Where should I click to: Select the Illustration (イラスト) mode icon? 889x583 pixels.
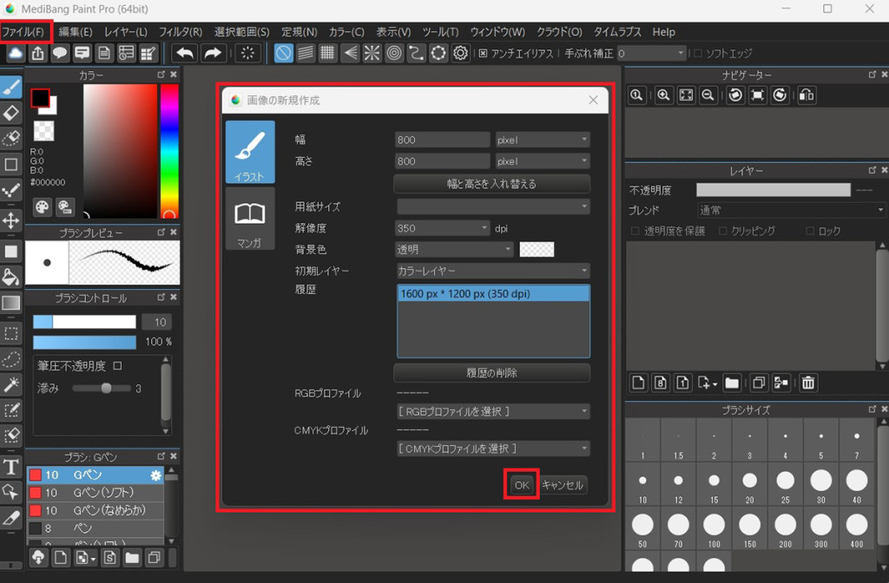point(250,152)
